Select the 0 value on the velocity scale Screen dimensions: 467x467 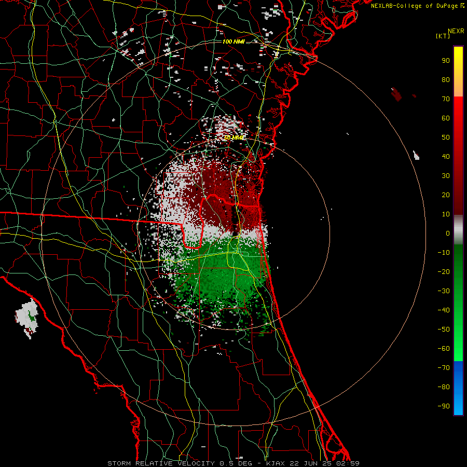point(448,233)
